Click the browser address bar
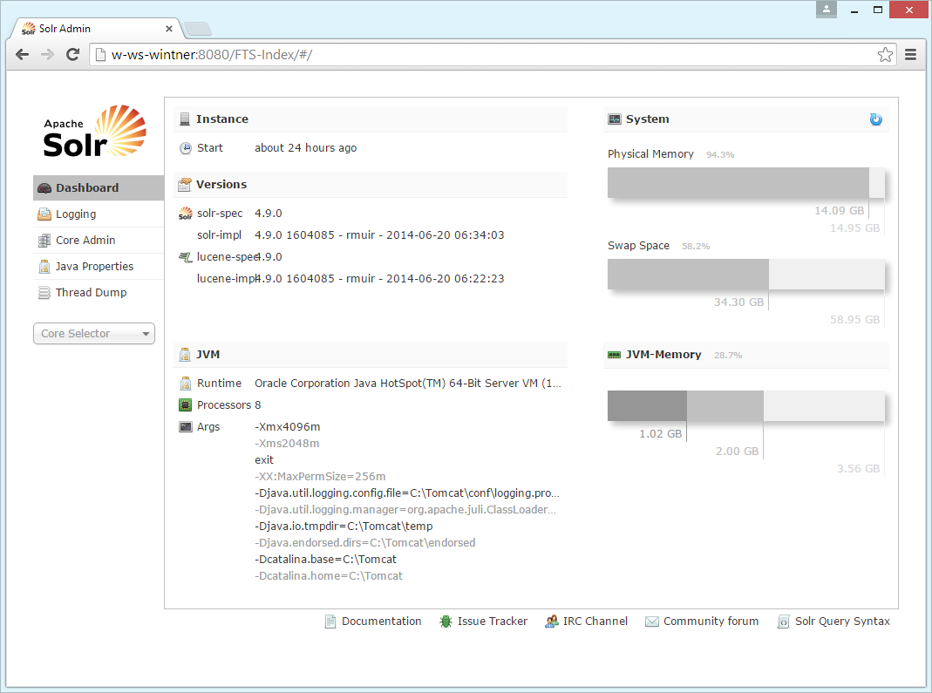932x693 pixels. 488,55
